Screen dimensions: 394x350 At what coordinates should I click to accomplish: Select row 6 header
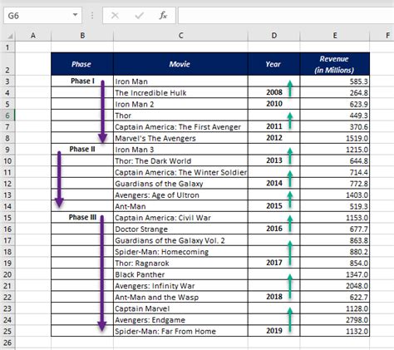7,116
